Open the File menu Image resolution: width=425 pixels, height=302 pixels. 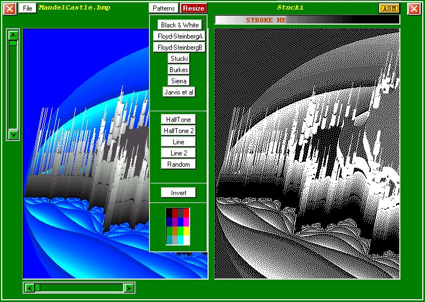click(27, 8)
